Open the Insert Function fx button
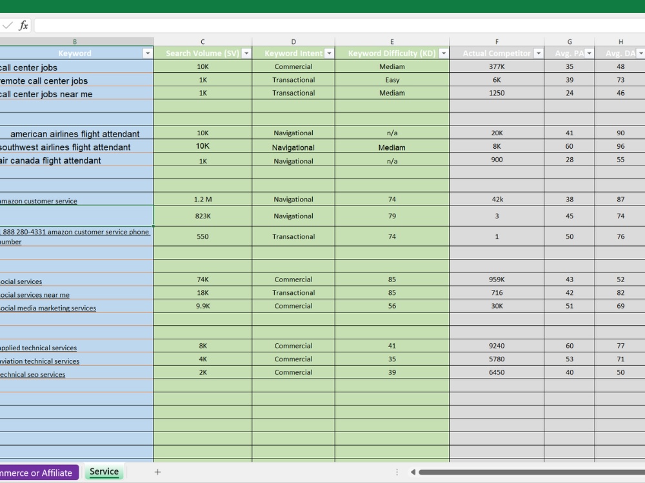The image size is (645, 483). (23, 26)
